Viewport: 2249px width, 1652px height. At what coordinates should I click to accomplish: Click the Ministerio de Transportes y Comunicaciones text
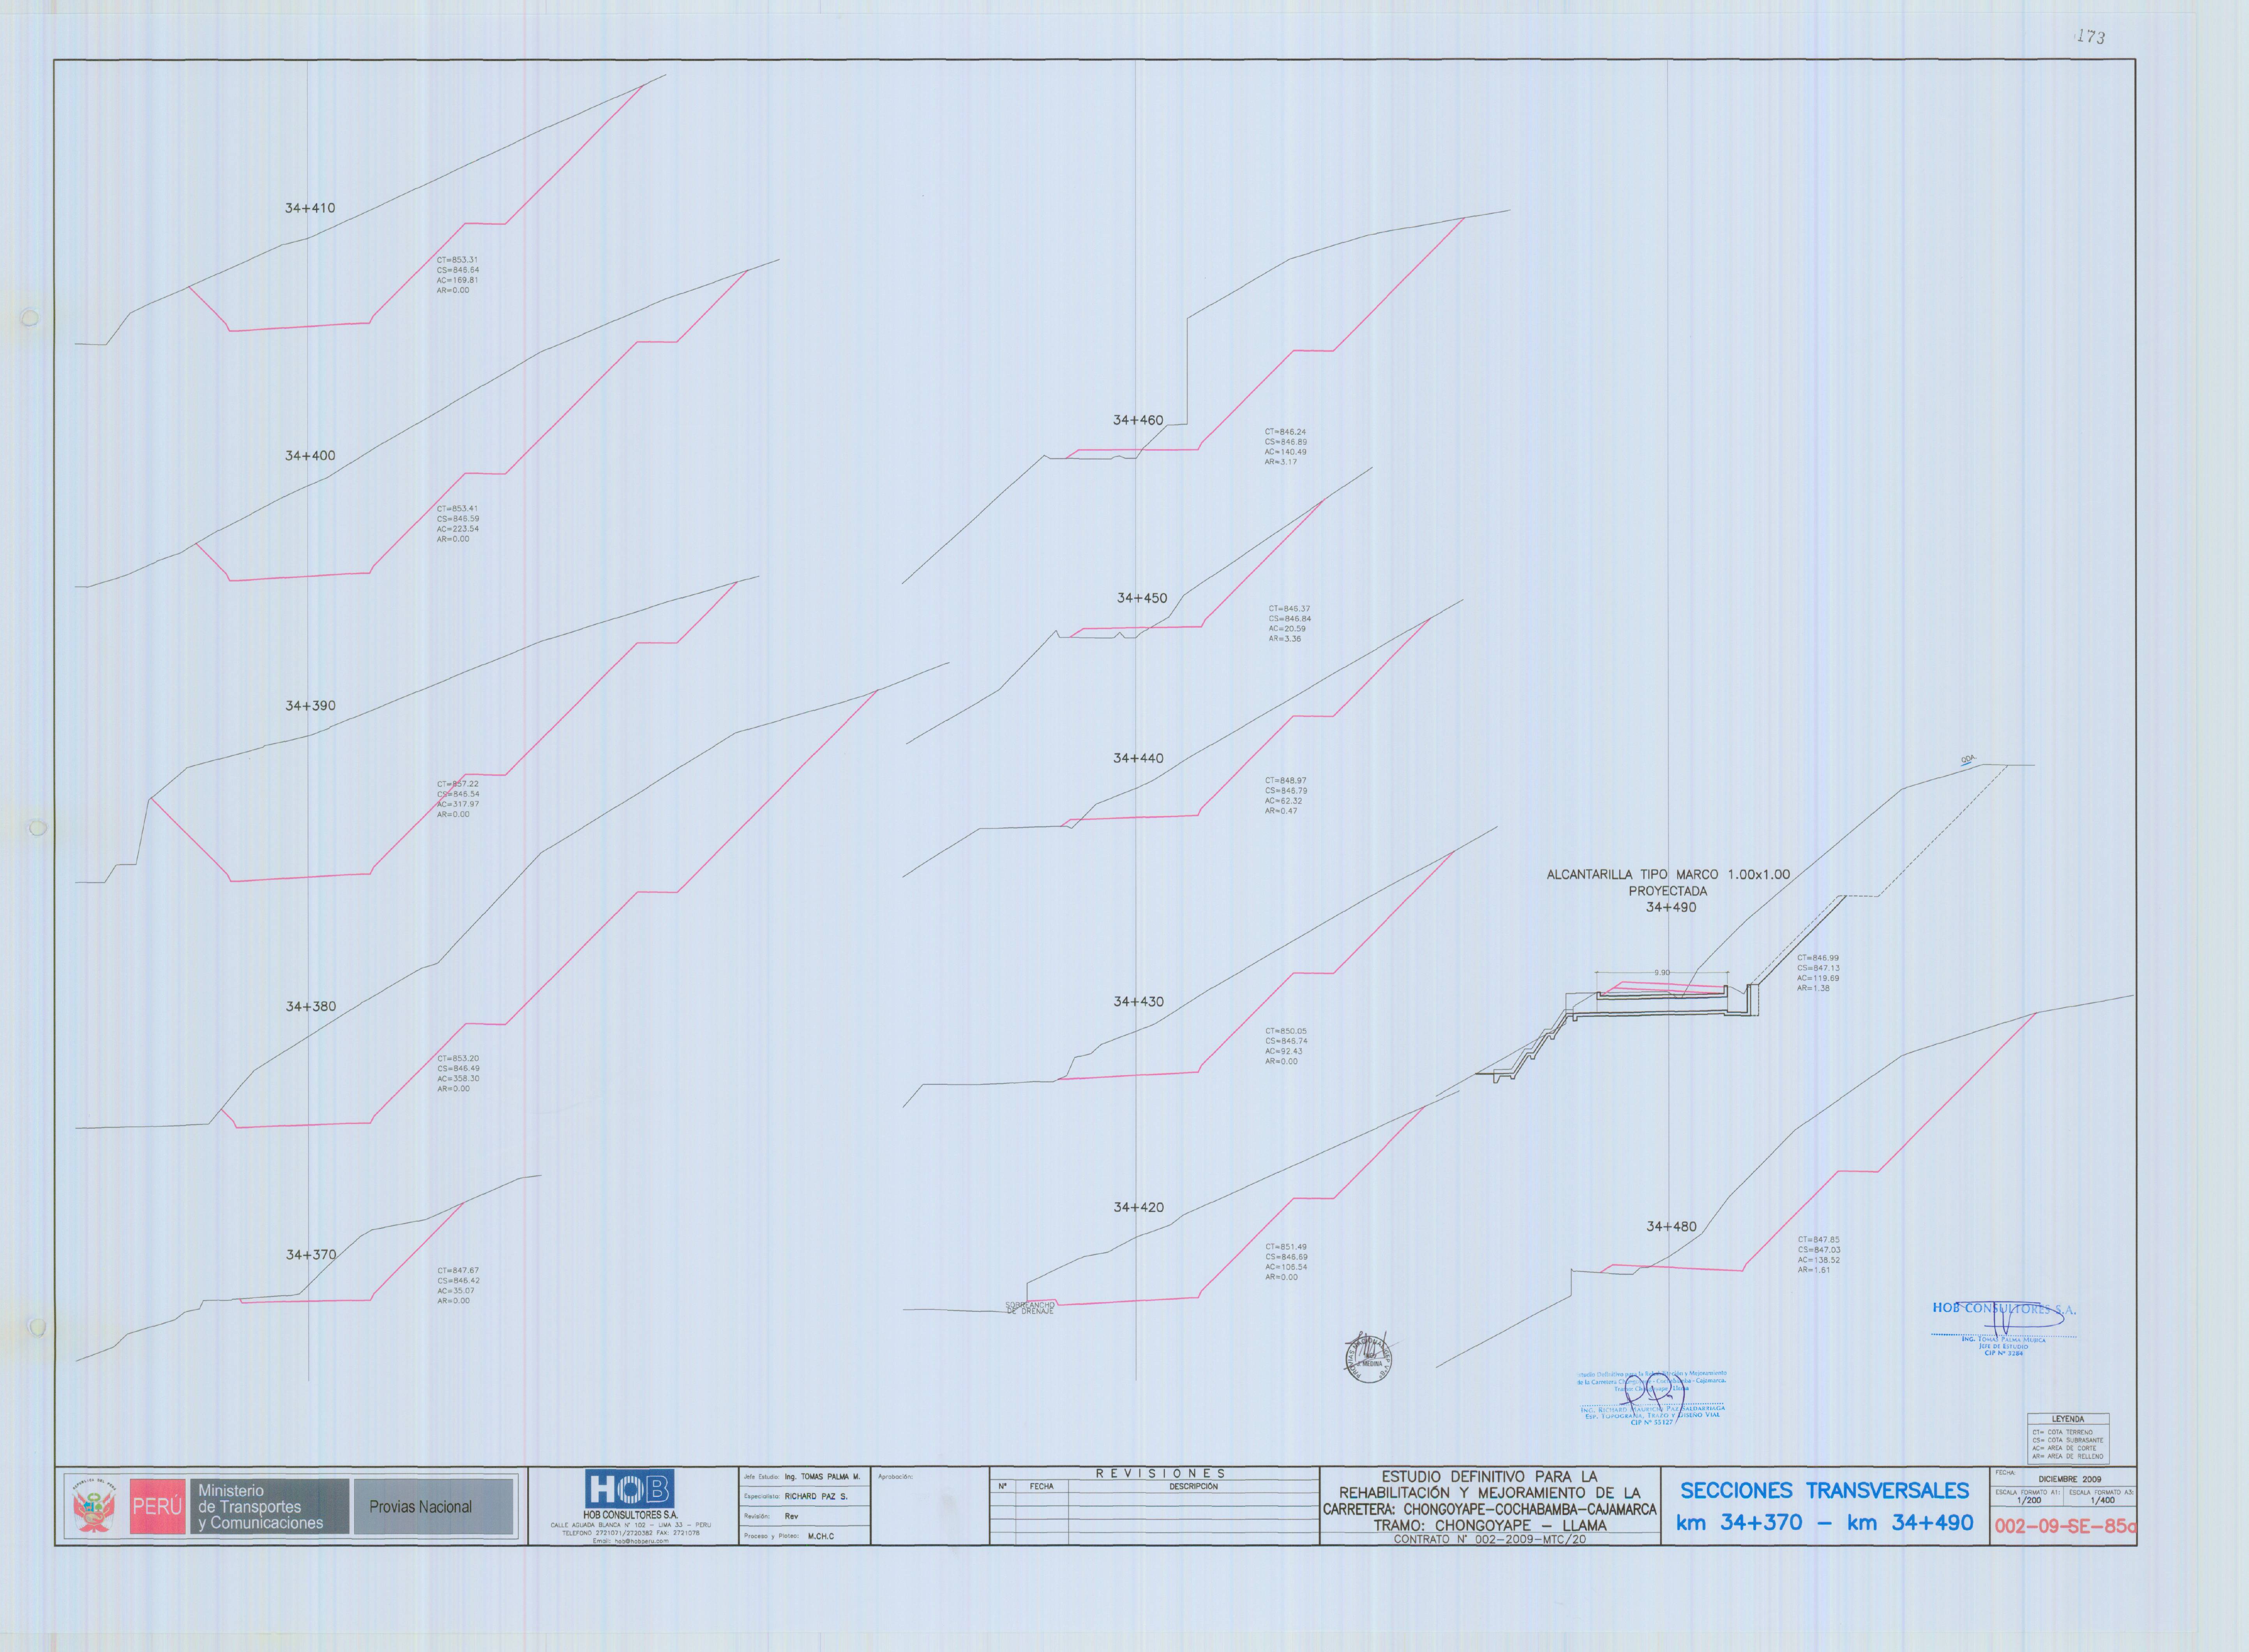[260, 1507]
